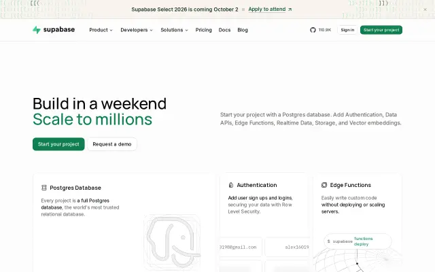Viewport: 435px width, 272px height.
Task: Click the gmail.com email cell
Action: coord(241,247)
